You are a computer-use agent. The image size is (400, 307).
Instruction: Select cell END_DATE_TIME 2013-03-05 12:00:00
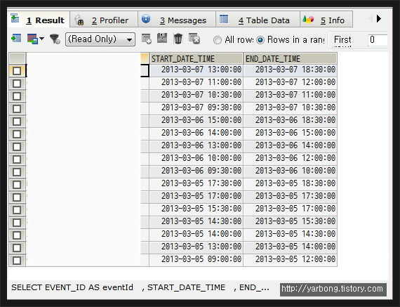coord(291,260)
